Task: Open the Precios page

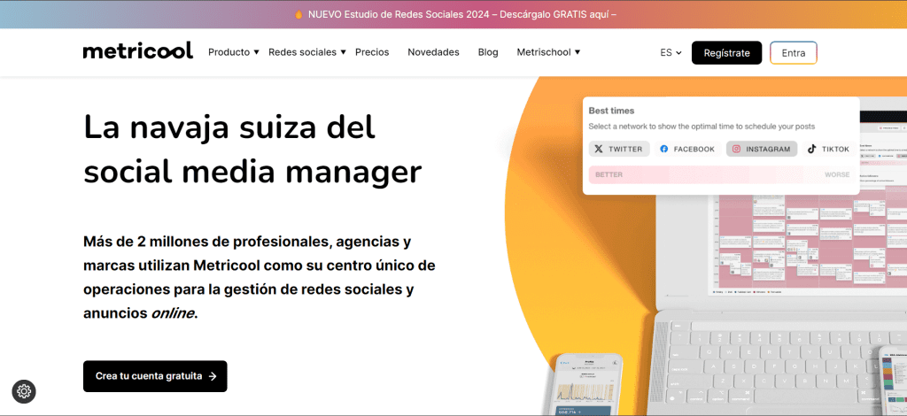Action: click(x=372, y=52)
